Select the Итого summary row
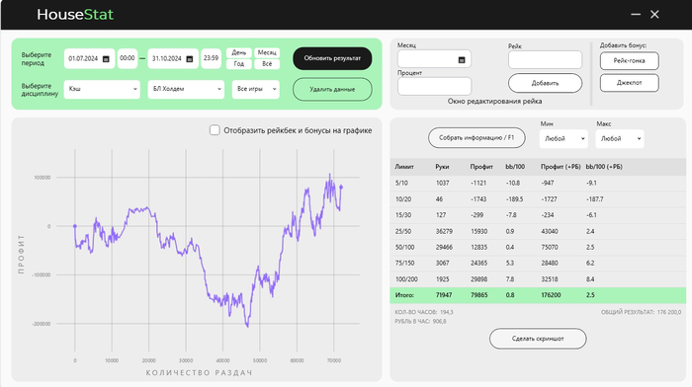The image size is (692, 387). tap(538, 295)
